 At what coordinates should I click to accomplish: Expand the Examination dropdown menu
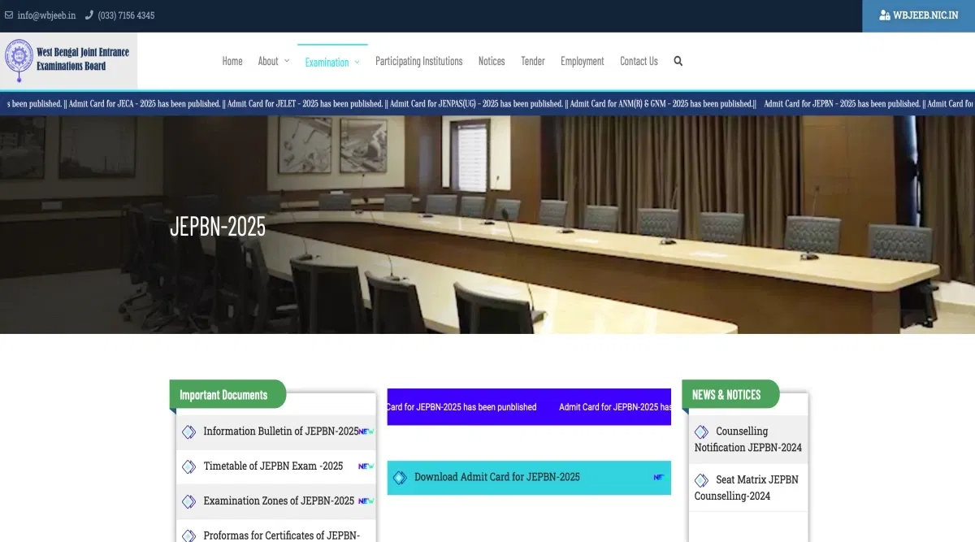[331, 62]
